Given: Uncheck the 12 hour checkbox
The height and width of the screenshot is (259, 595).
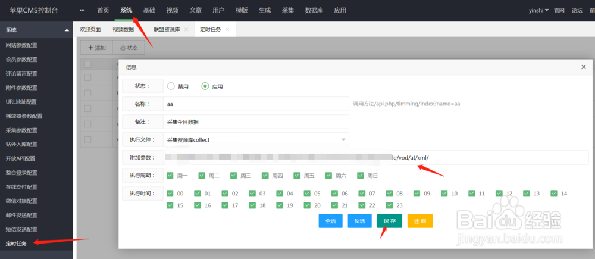Looking at the screenshot, I should tap(499, 194).
